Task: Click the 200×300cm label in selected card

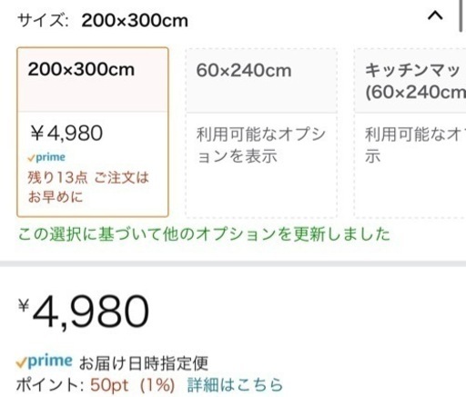Action: pos(81,69)
